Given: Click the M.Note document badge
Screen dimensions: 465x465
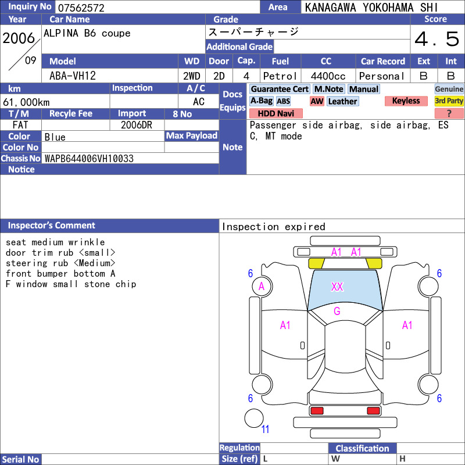Looking at the screenshot, I should pos(328,89).
